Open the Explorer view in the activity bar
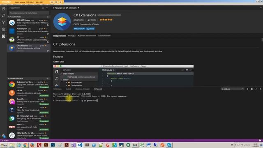The image size is (263, 148). (3, 9)
